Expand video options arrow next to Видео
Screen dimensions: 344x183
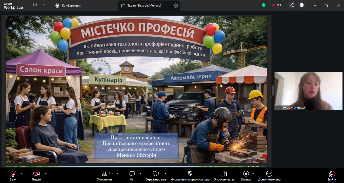pyautogui.click(x=46, y=174)
